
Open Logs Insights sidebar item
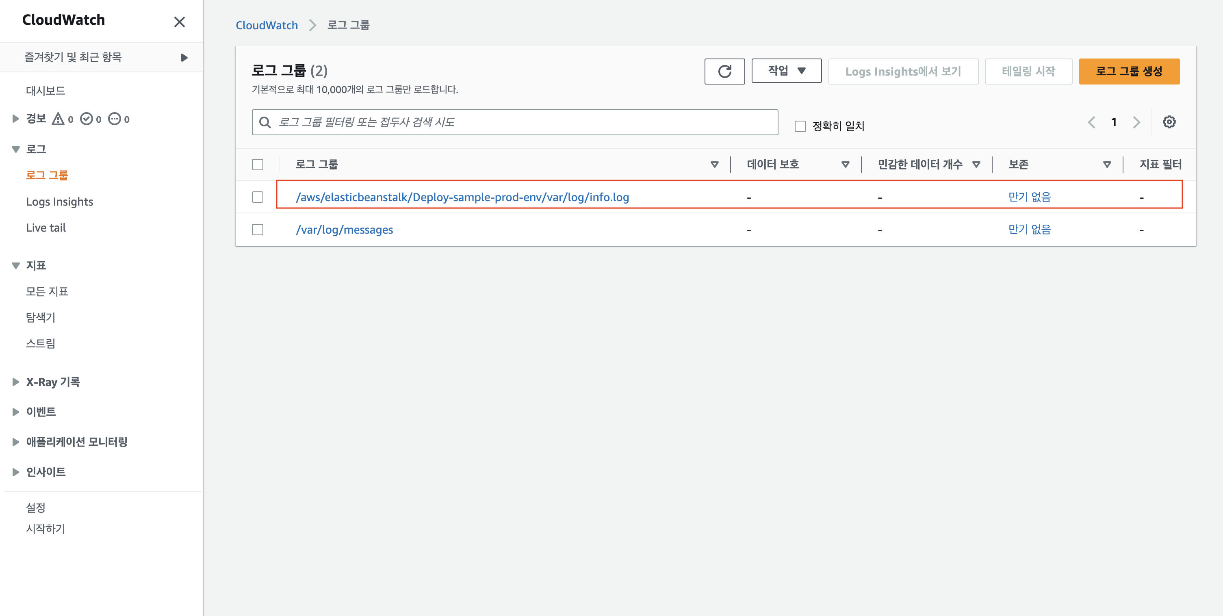(59, 202)
